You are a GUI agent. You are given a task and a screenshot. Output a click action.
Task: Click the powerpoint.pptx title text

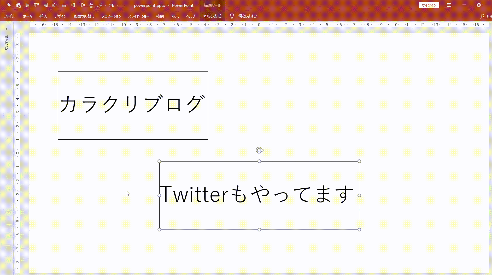tap(149, 5)
